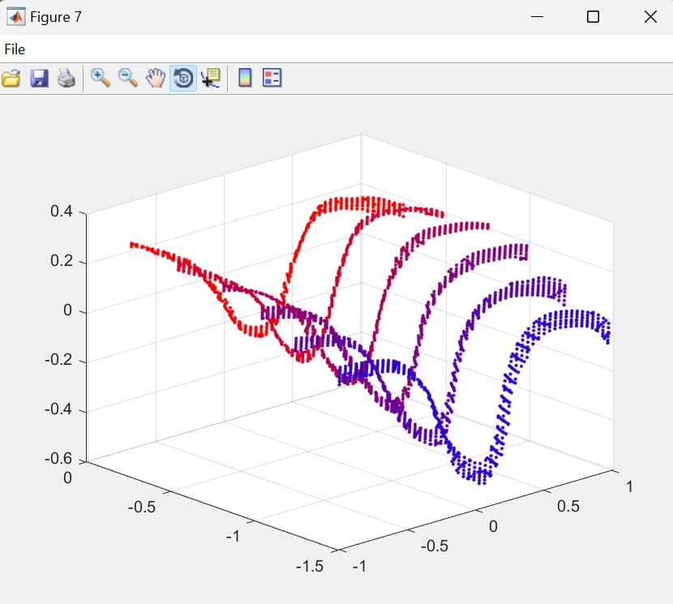Insert a colorbar using the toolbar icon
673x604 pixels.
tap(245, 78)
